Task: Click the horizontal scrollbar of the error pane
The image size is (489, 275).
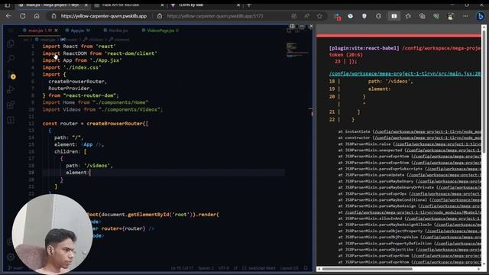Action: tap(367, 269)
